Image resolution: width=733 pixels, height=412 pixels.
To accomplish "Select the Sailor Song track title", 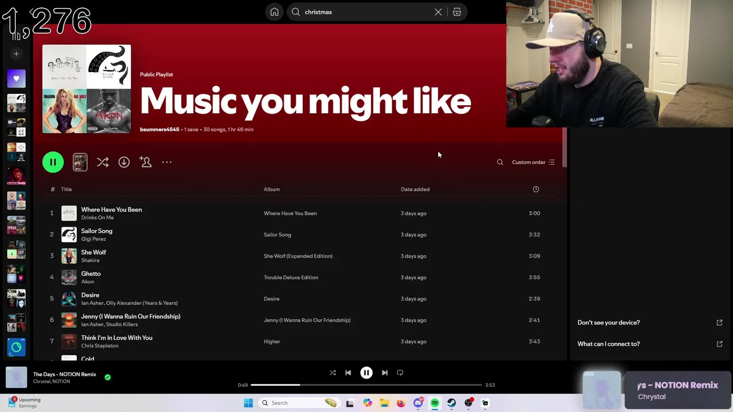I will coord(97,231).
